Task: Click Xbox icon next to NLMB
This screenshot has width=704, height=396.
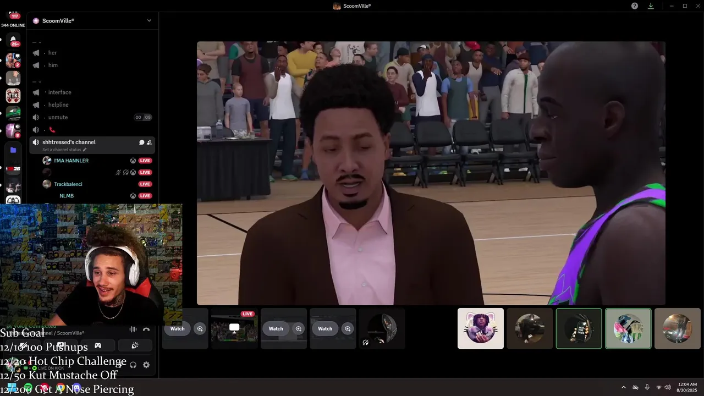Action: tap(133, 196)
